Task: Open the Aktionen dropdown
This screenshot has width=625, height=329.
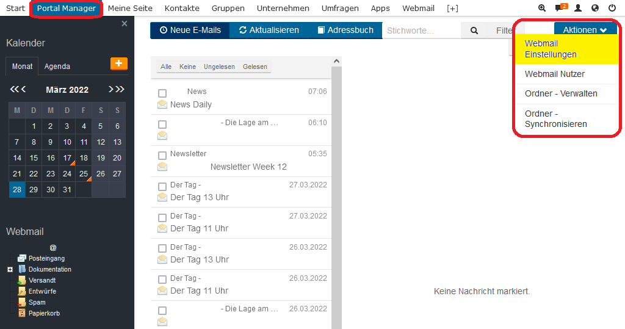Action: click(585, 30)
